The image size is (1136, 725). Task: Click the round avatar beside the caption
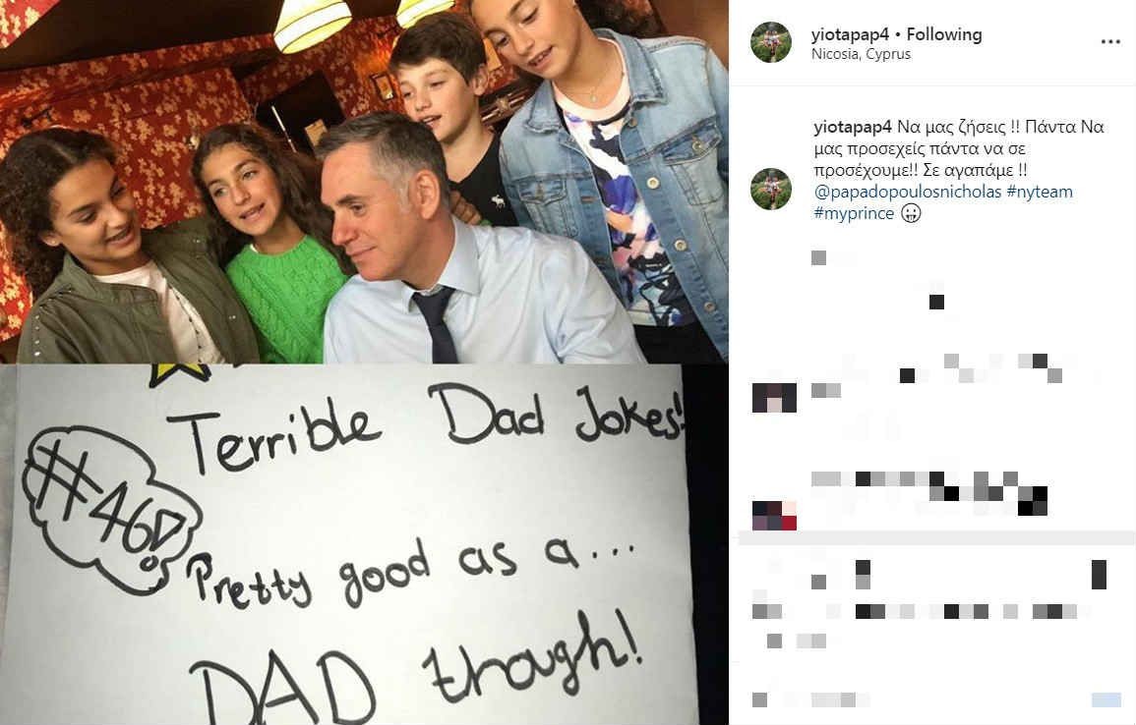click(x=771, y=189)
